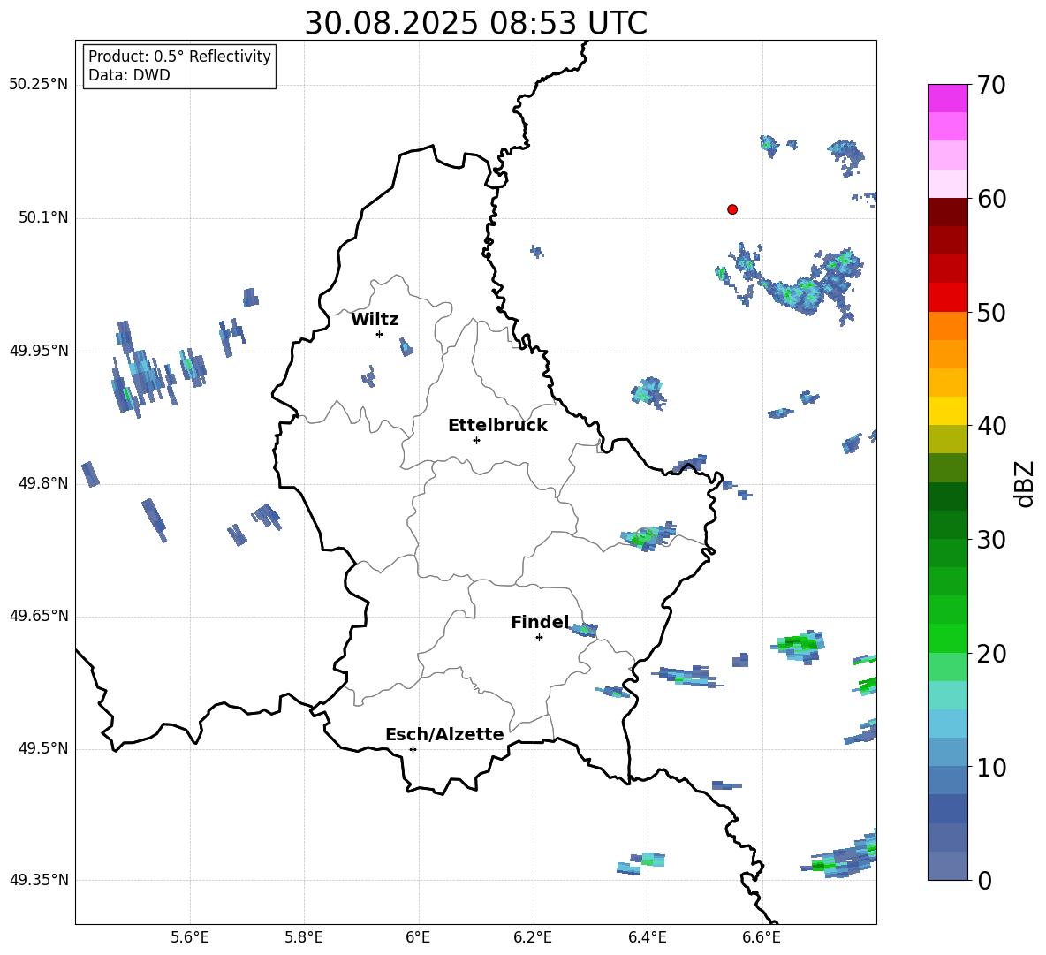Screen dimensions: 1046x955
Task: Click the 49.8°N latitude label
Action: click(43, 483)
